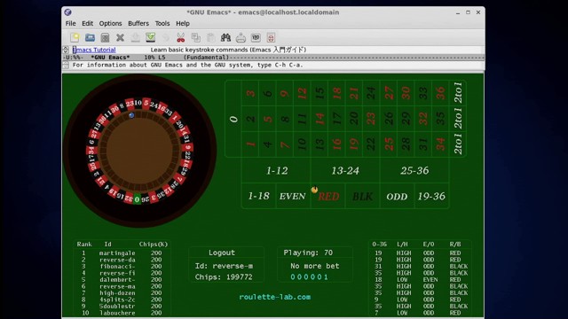The image size is (568, 319).
Task: Open the Buffers menu
Action: [x=138, y=24]
